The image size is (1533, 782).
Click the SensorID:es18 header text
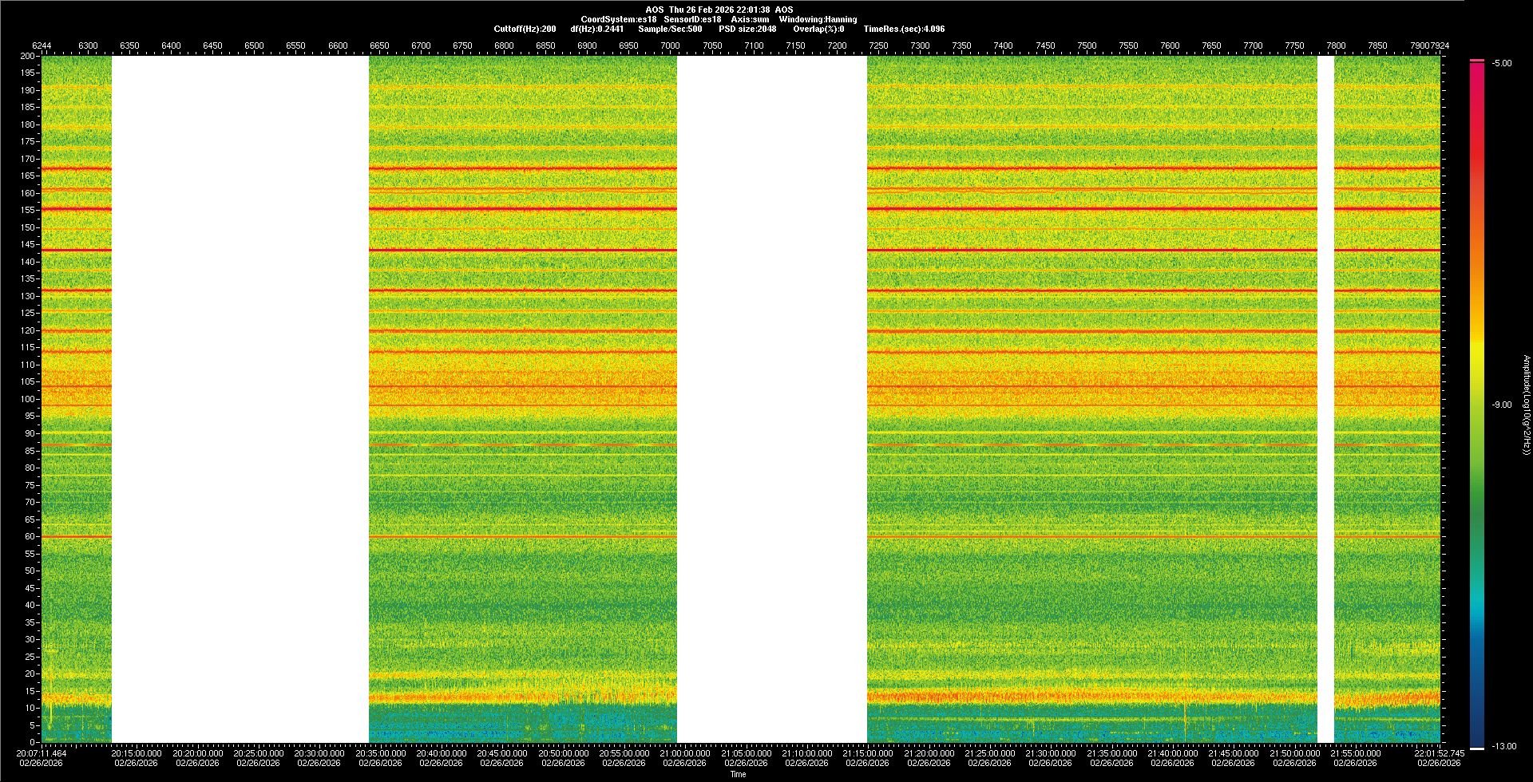click(692, 19)
